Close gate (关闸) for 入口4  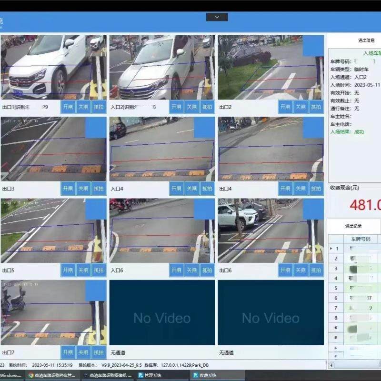tap(192, 189)
